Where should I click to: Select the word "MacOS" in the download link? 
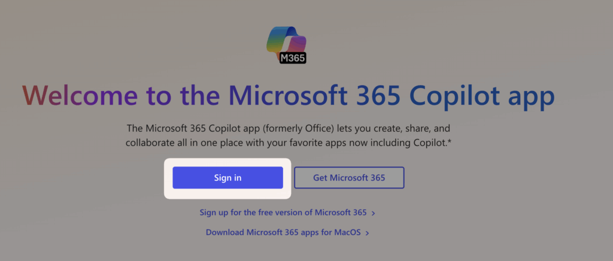click(x=348, y=233)
